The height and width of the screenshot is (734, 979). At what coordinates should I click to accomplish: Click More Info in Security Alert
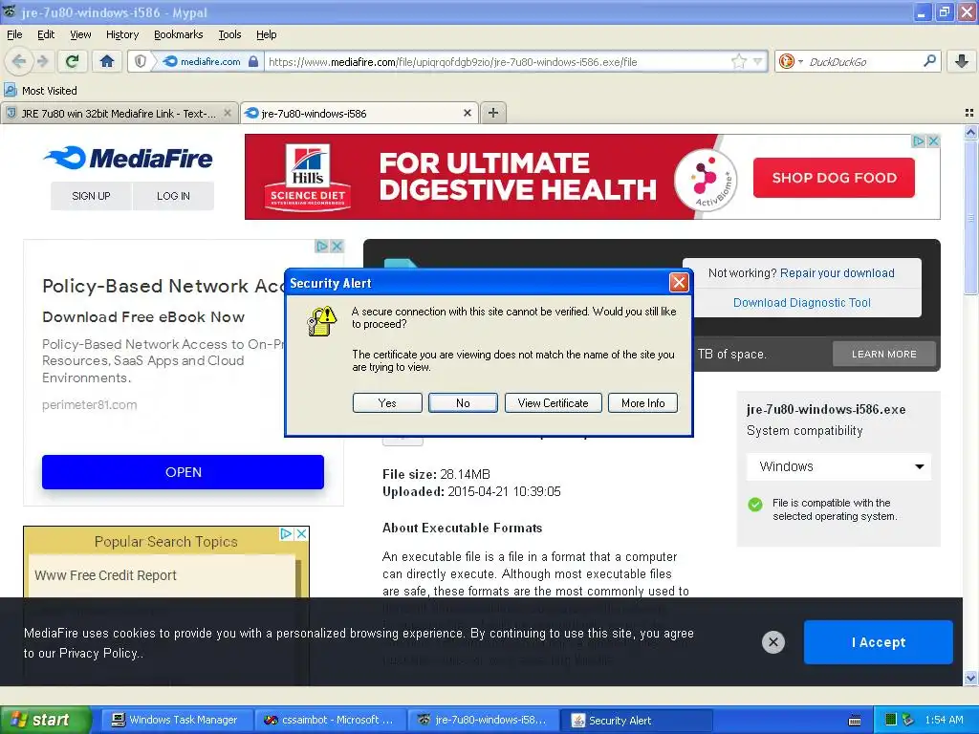coord(643,403)
